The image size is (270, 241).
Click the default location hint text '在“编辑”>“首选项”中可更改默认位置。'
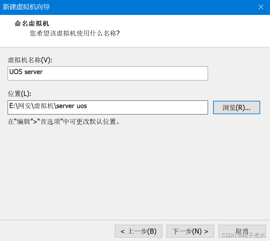point(64,122)
